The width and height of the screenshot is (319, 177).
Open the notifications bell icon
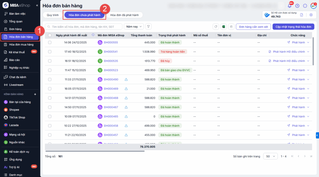pyautogui.click(x=289, y=6)
